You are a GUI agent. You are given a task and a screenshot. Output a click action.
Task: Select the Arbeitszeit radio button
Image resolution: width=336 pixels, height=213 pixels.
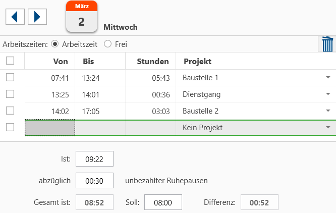point(55,44)
